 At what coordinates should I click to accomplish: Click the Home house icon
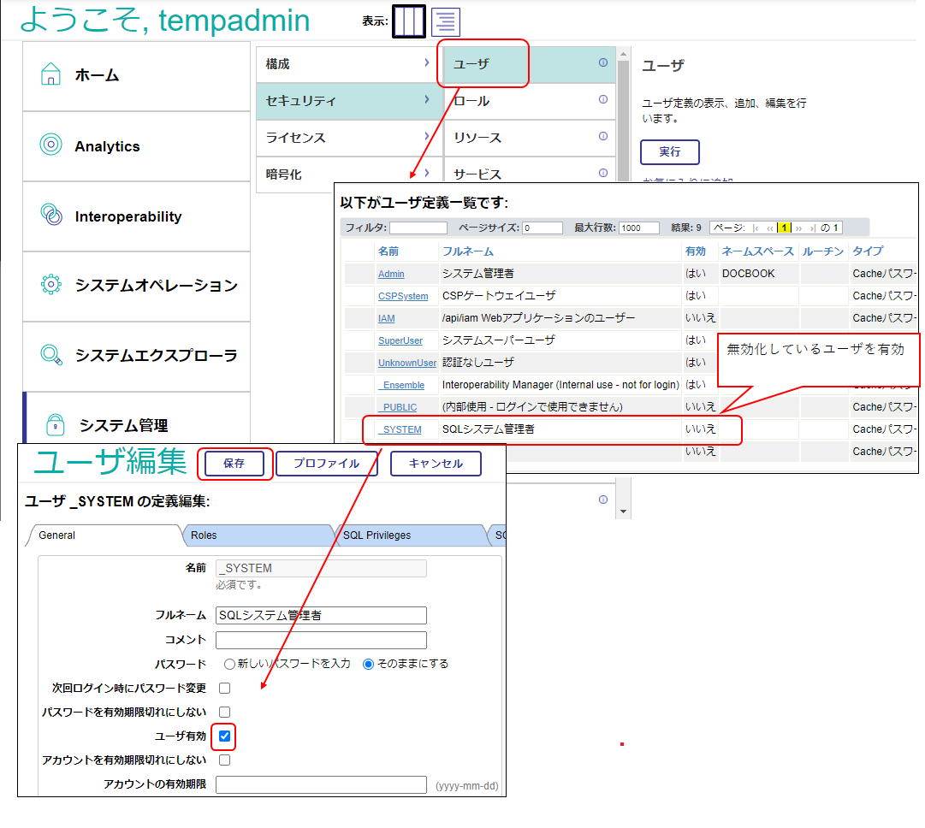[51, 74]
